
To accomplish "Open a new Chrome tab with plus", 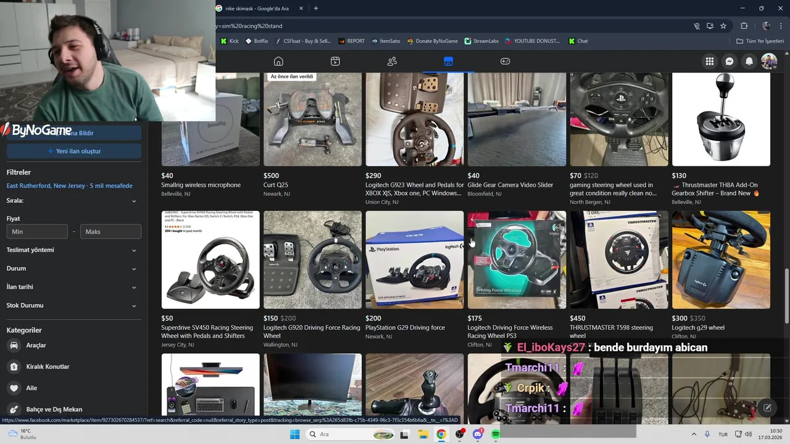I will pos(316,9).
